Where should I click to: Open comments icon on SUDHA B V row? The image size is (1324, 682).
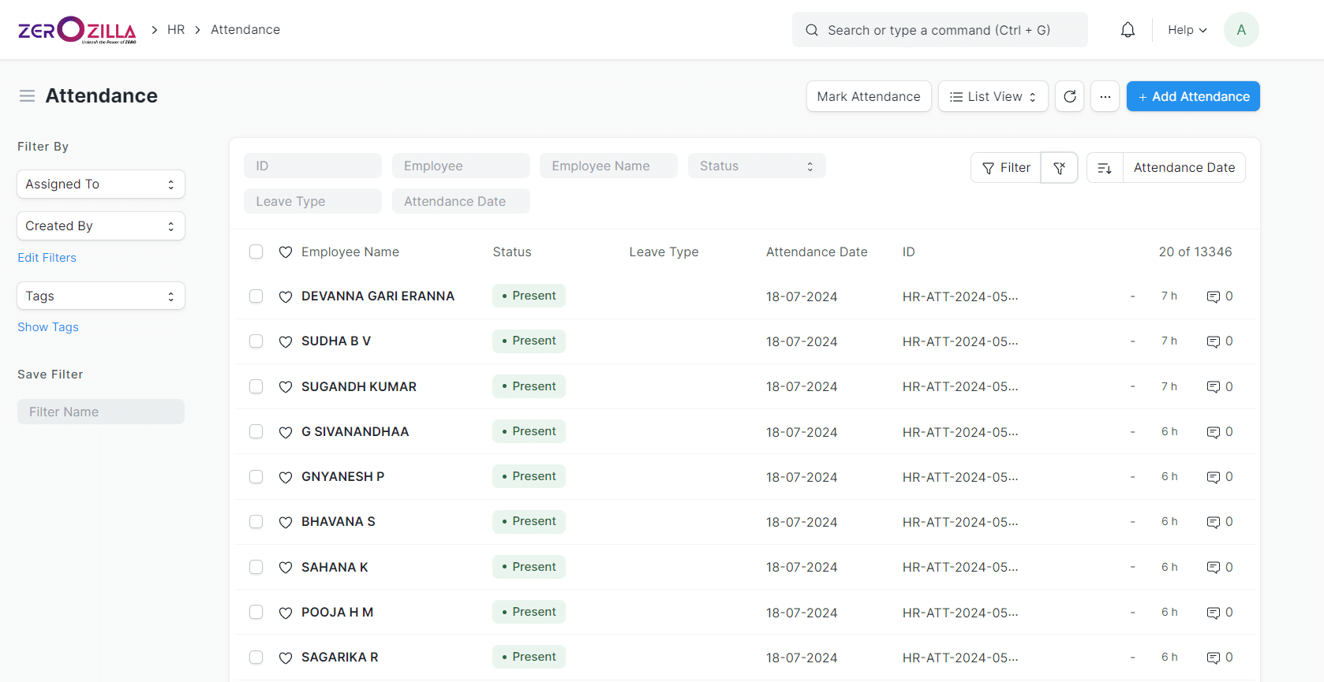tap(1213, 341)
